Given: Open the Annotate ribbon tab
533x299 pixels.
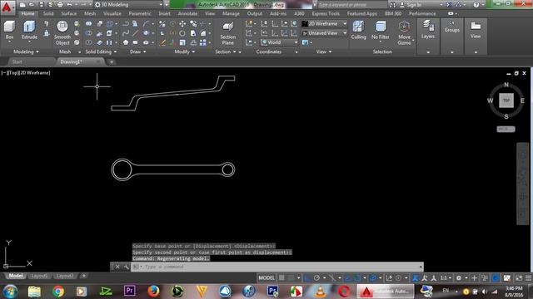Looking at the screenshot, I should [x=187, y=13].
